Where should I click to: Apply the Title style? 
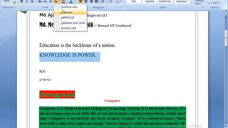[x=134, y=1]
